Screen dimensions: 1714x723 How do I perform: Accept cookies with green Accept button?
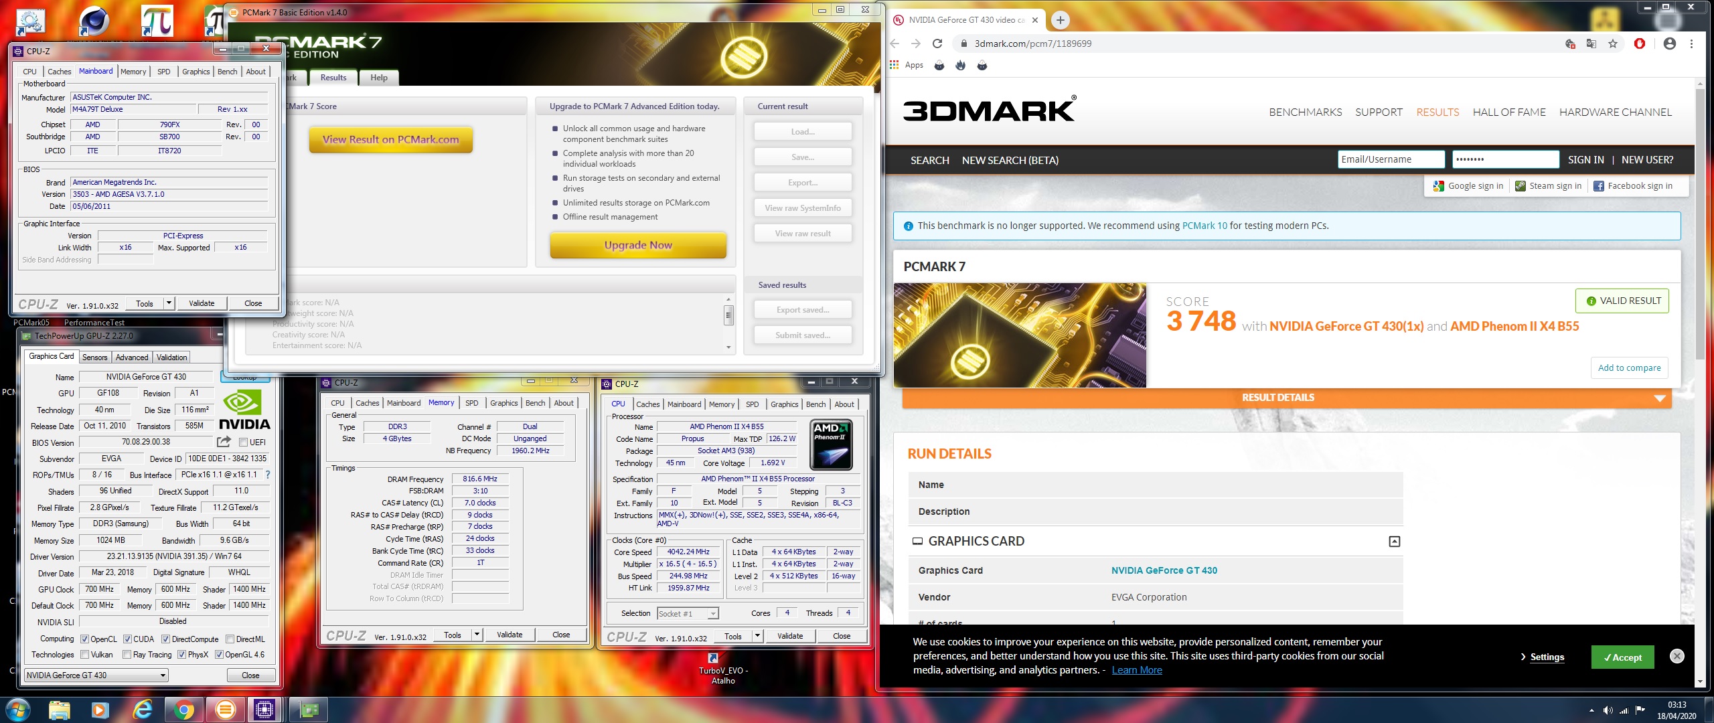[x=1622, y=657]
